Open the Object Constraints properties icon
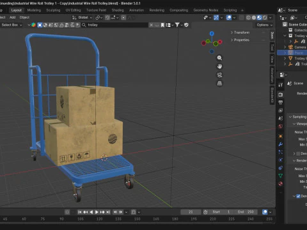The width and height of the screenshot is (307, 230). [x=281, y=168]
